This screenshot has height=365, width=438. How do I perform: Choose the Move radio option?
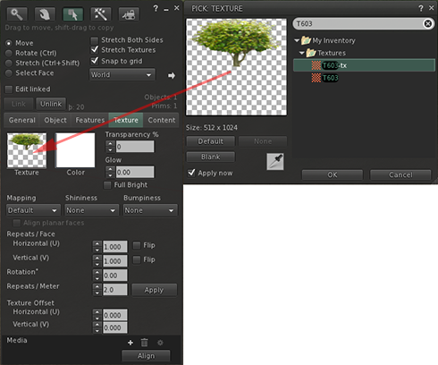(9, 43)
